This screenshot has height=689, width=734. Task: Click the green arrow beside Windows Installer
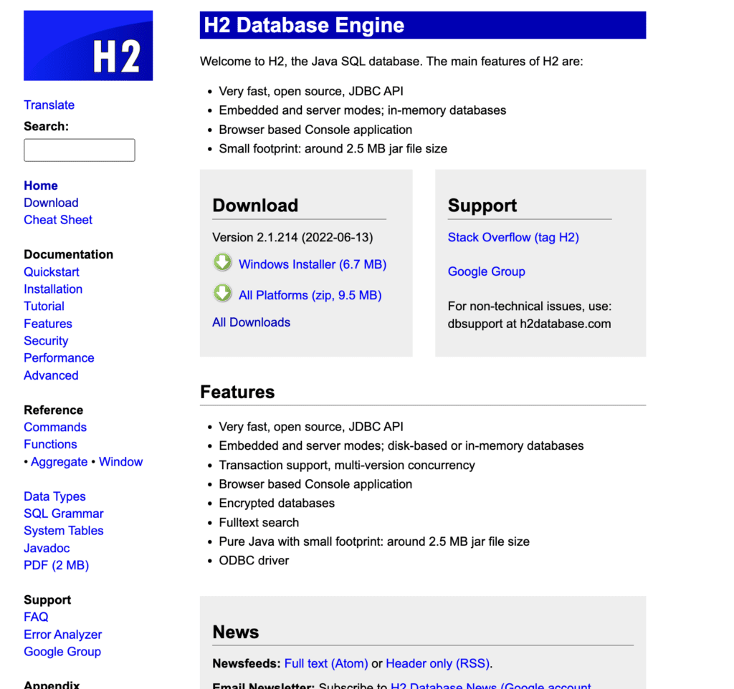coord(222,263)
